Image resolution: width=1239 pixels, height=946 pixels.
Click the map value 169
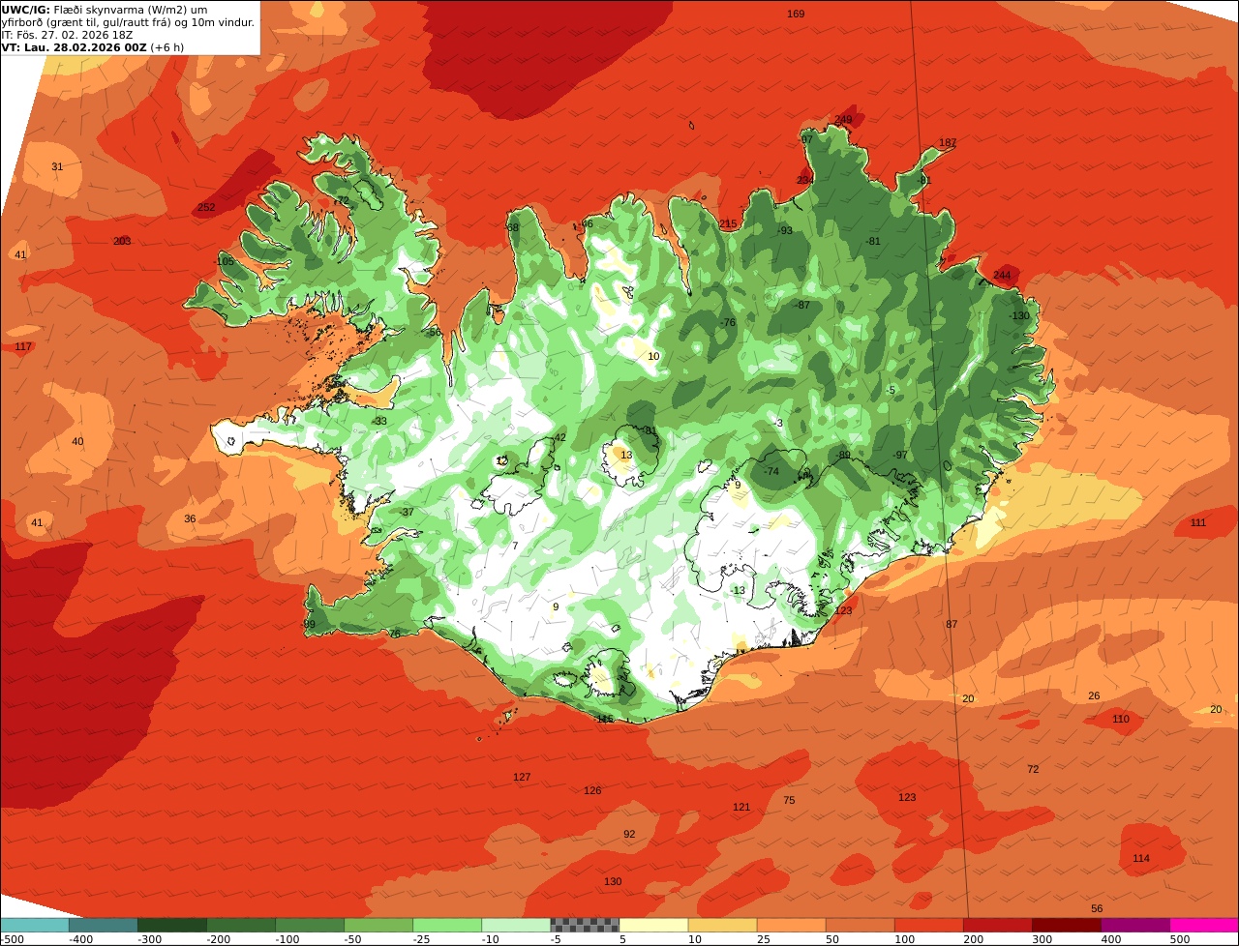796,14
